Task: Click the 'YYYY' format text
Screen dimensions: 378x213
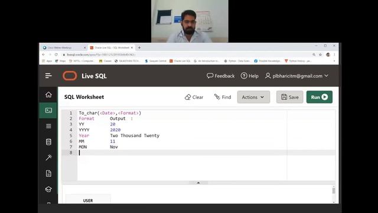Action: (x=84, y=130)
